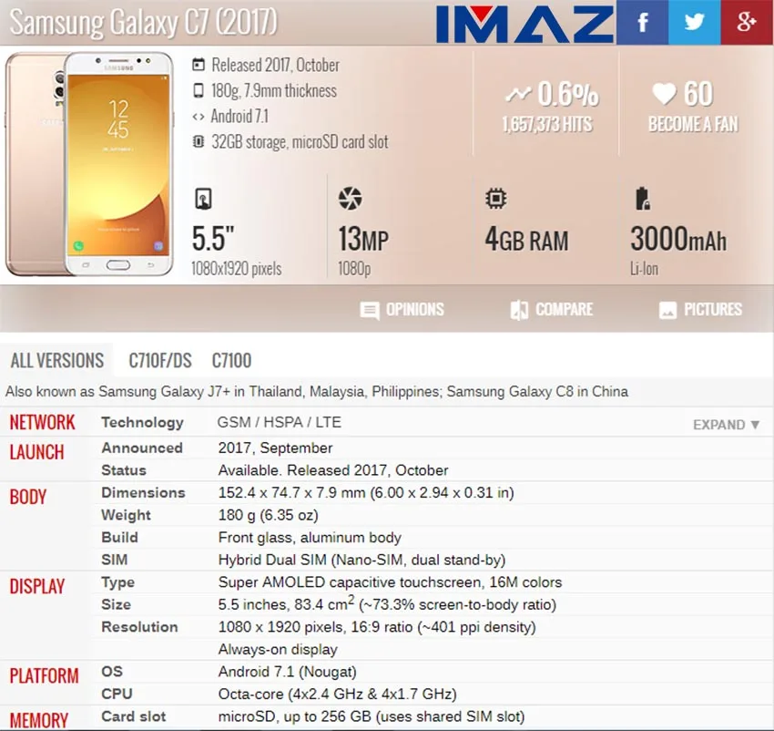The image size is (774, 731).
Task: Click Become a Fan text
Action: point(693,124)
